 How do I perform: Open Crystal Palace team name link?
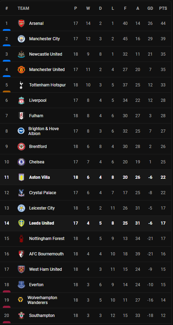43,193
